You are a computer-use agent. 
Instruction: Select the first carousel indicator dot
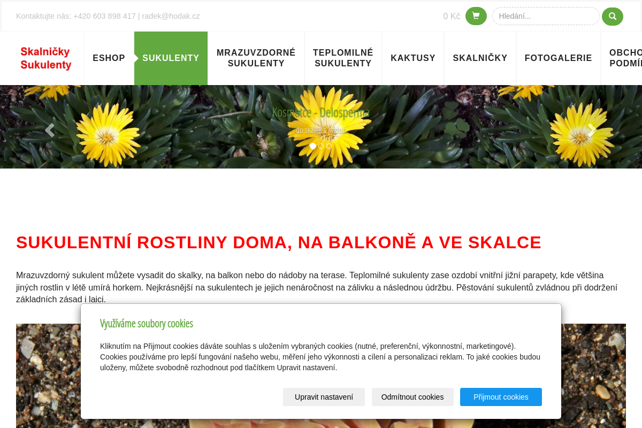click(312, 146)
